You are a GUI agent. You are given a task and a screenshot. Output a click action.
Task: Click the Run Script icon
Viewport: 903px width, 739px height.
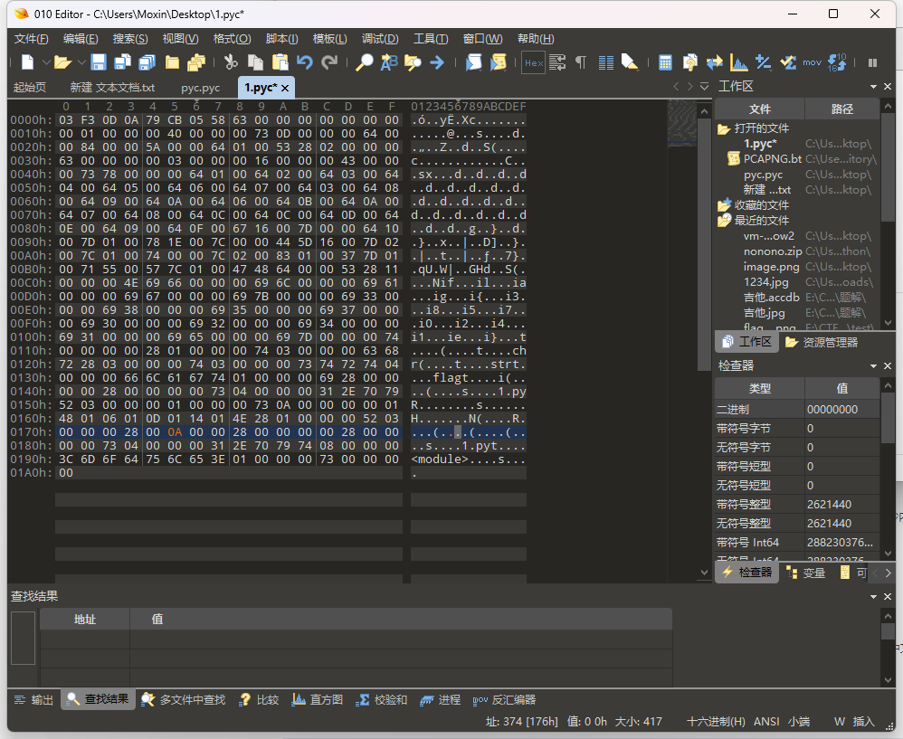[x=473, y=62]
